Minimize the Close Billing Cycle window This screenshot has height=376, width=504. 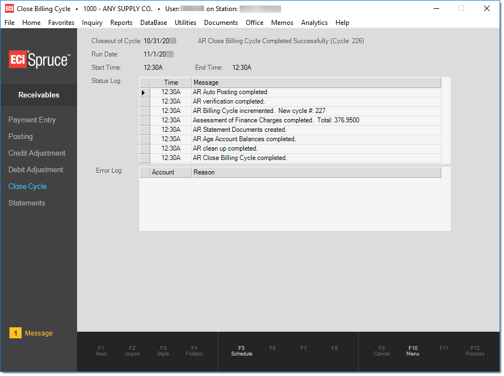tap(436, 9)
